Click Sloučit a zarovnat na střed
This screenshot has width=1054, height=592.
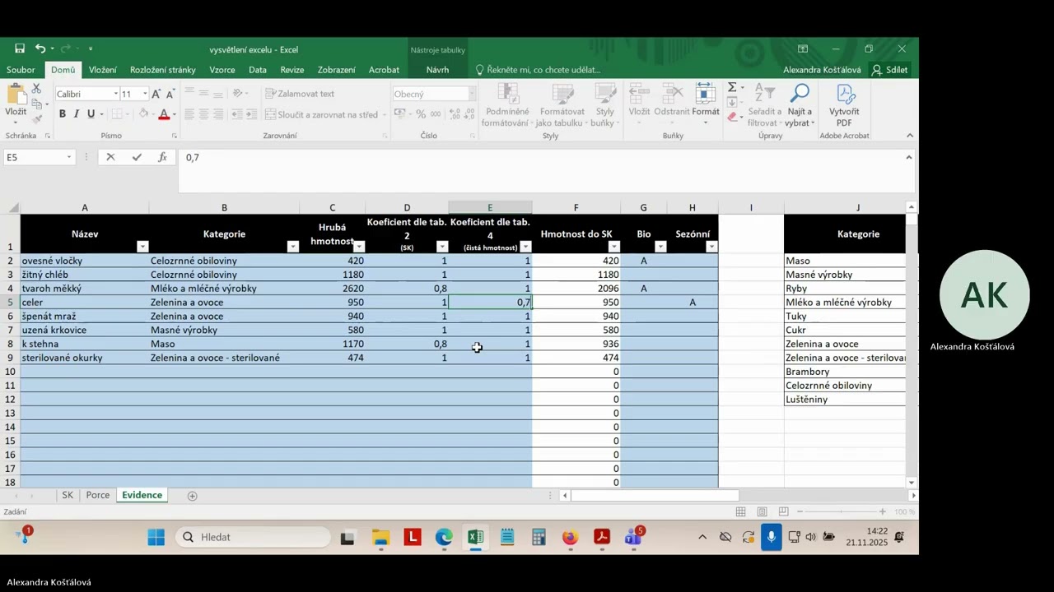(x=322, y=115)
